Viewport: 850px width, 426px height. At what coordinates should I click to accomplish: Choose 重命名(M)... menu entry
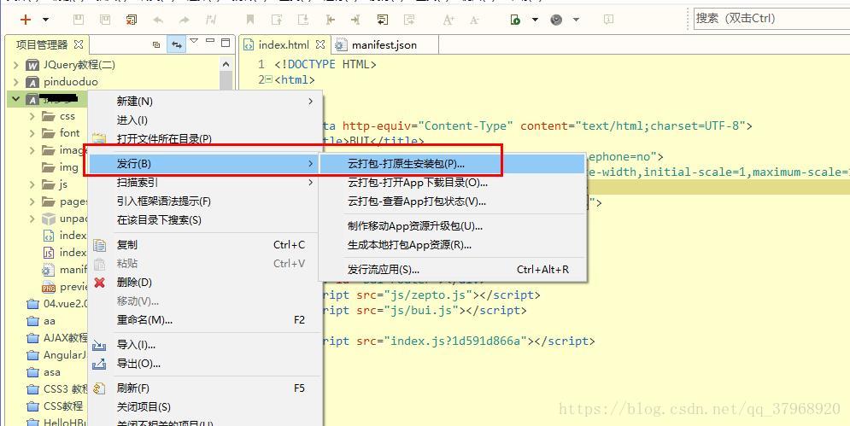206,320
